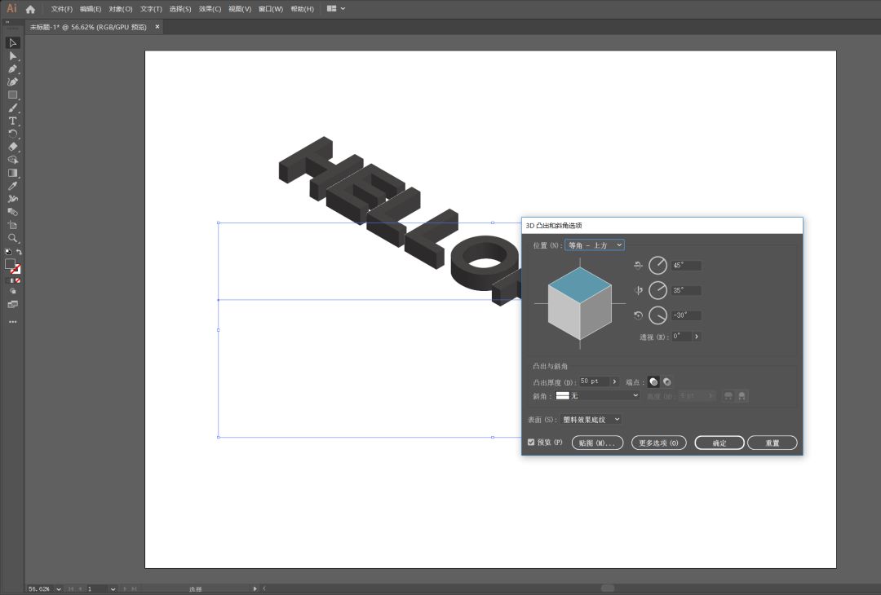Click the Home icon in top bar
Screen dimensions: 881x595
click(x=30, y=9)
